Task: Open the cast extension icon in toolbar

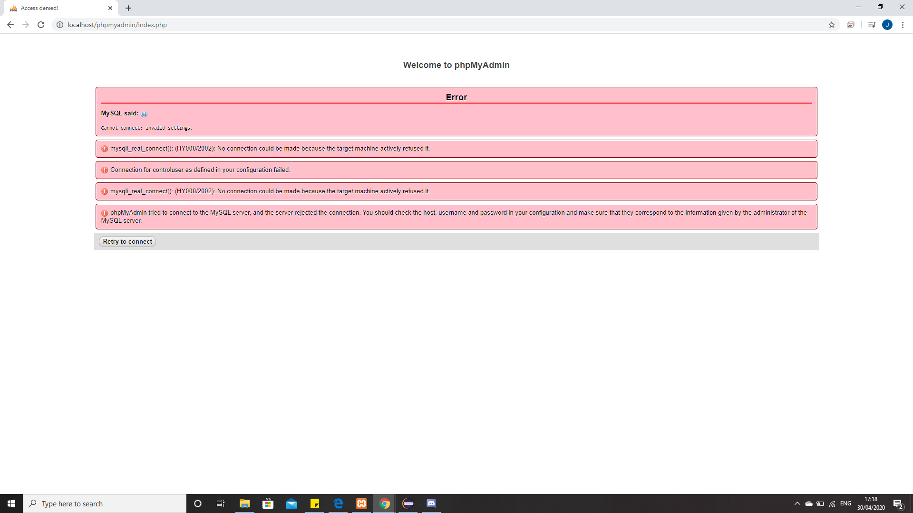Action: (851, 25)
